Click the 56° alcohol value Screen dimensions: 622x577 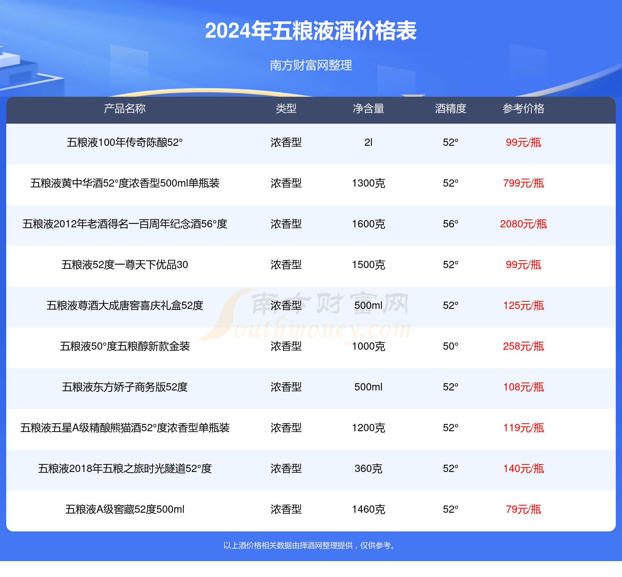[x=451, y=224]
